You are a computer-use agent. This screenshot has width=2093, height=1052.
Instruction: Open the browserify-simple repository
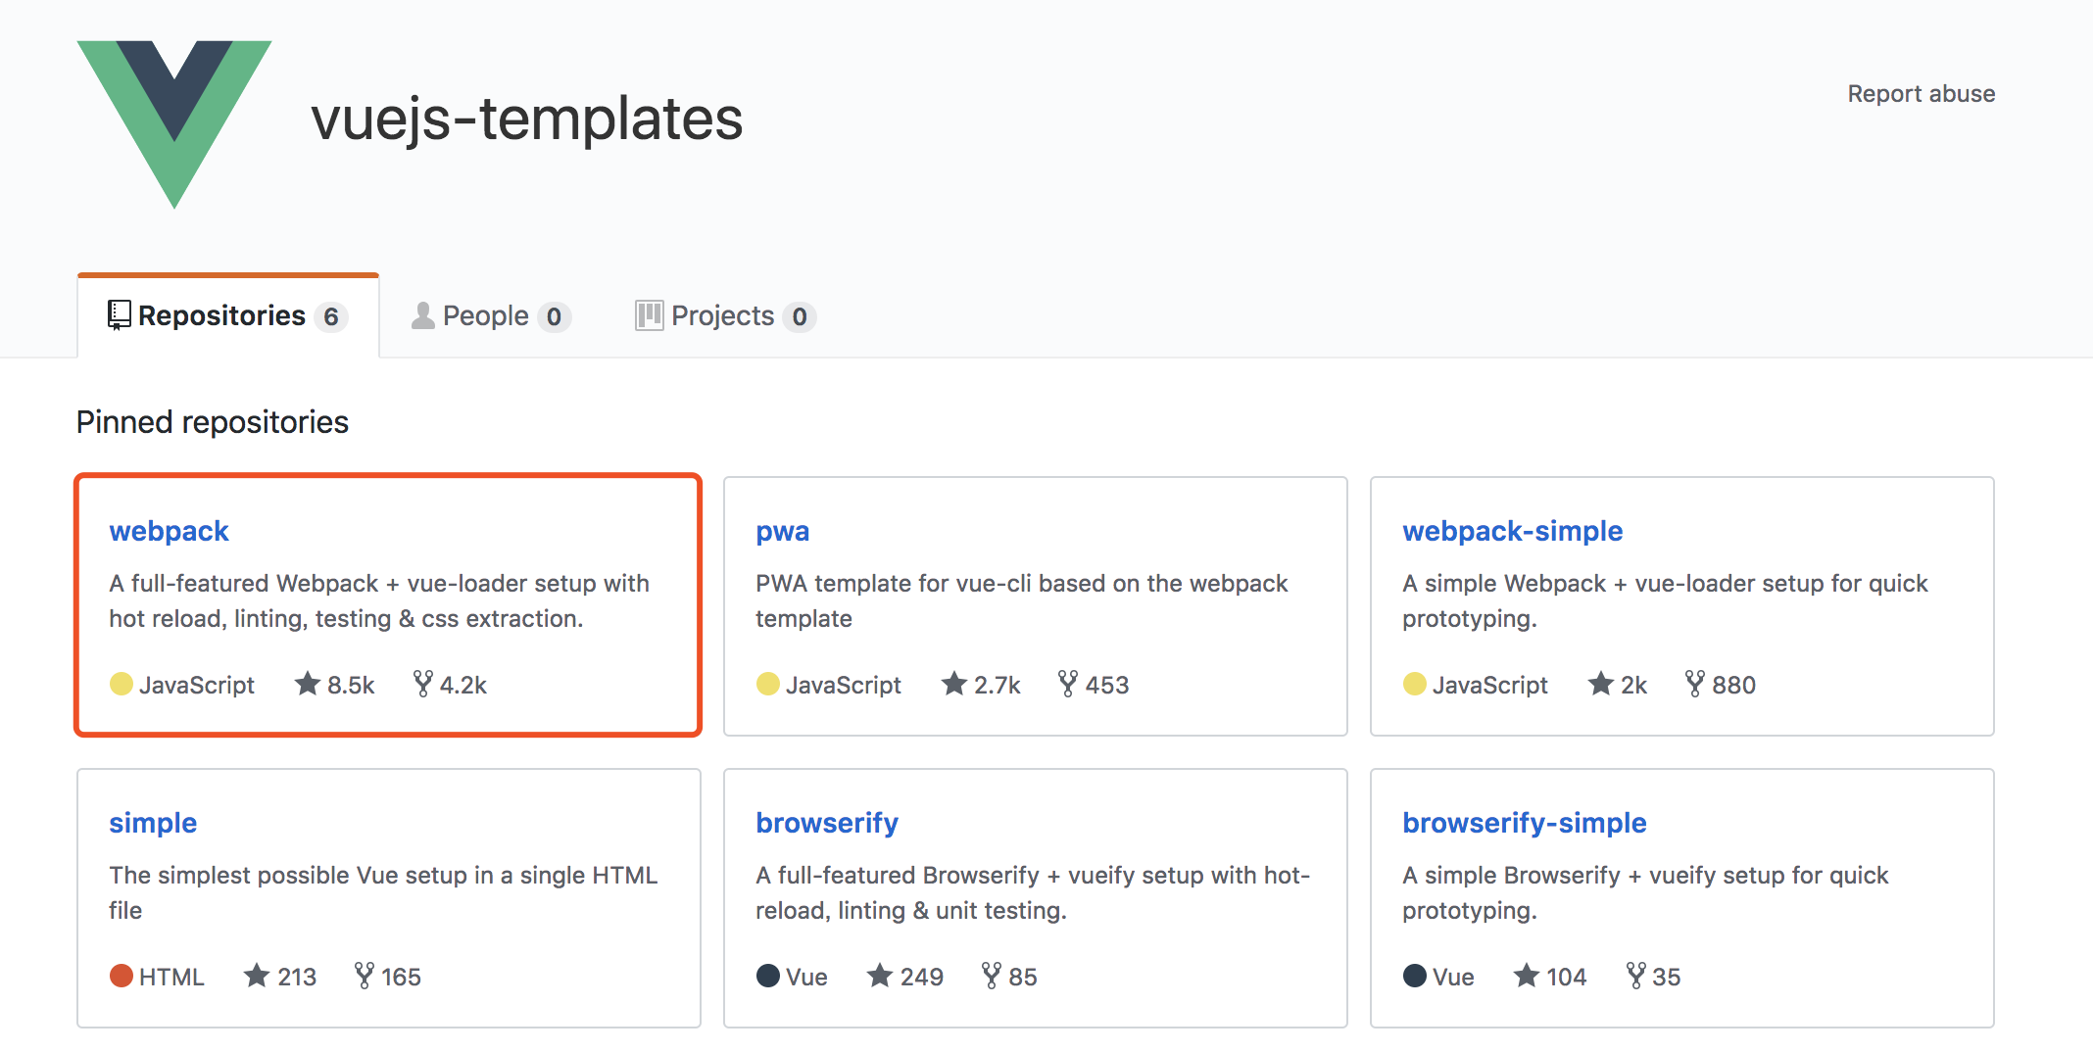coord(1524,823)
